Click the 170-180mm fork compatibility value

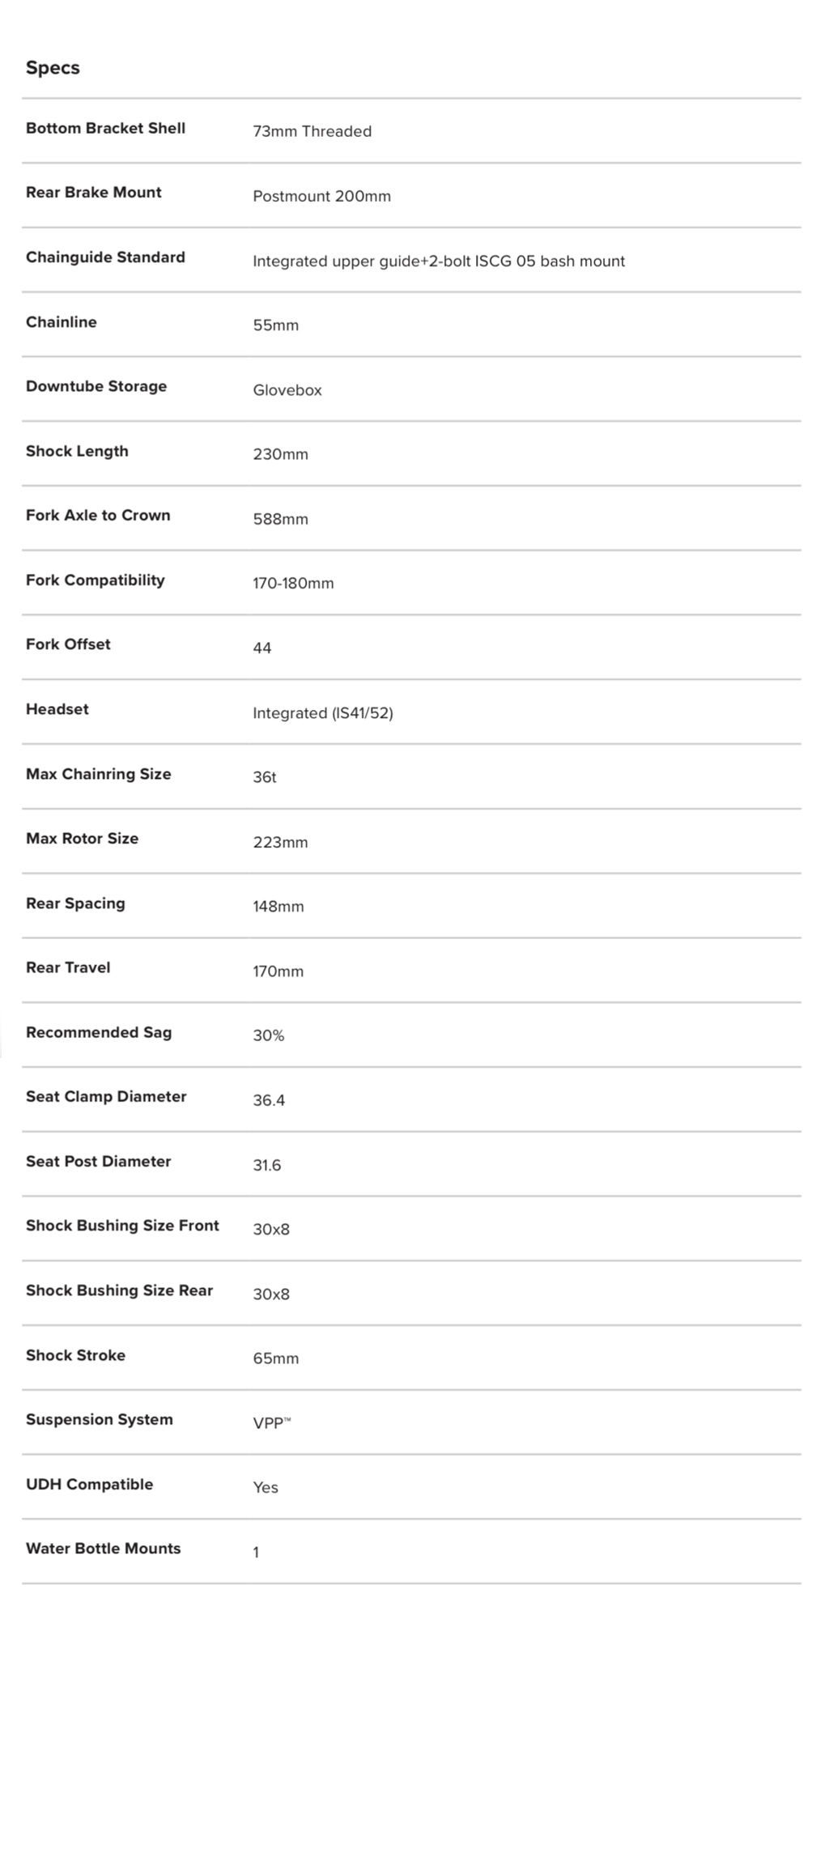point(293,584)
